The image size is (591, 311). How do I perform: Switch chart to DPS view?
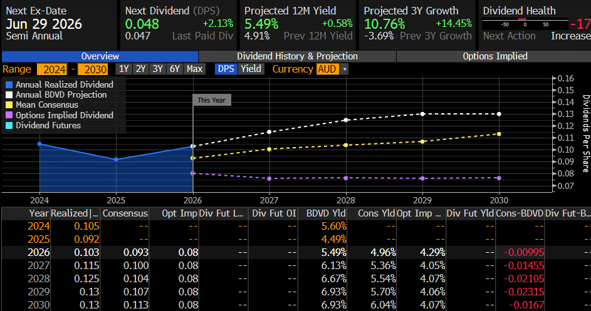pyautogui.click(x=226, y=69)
